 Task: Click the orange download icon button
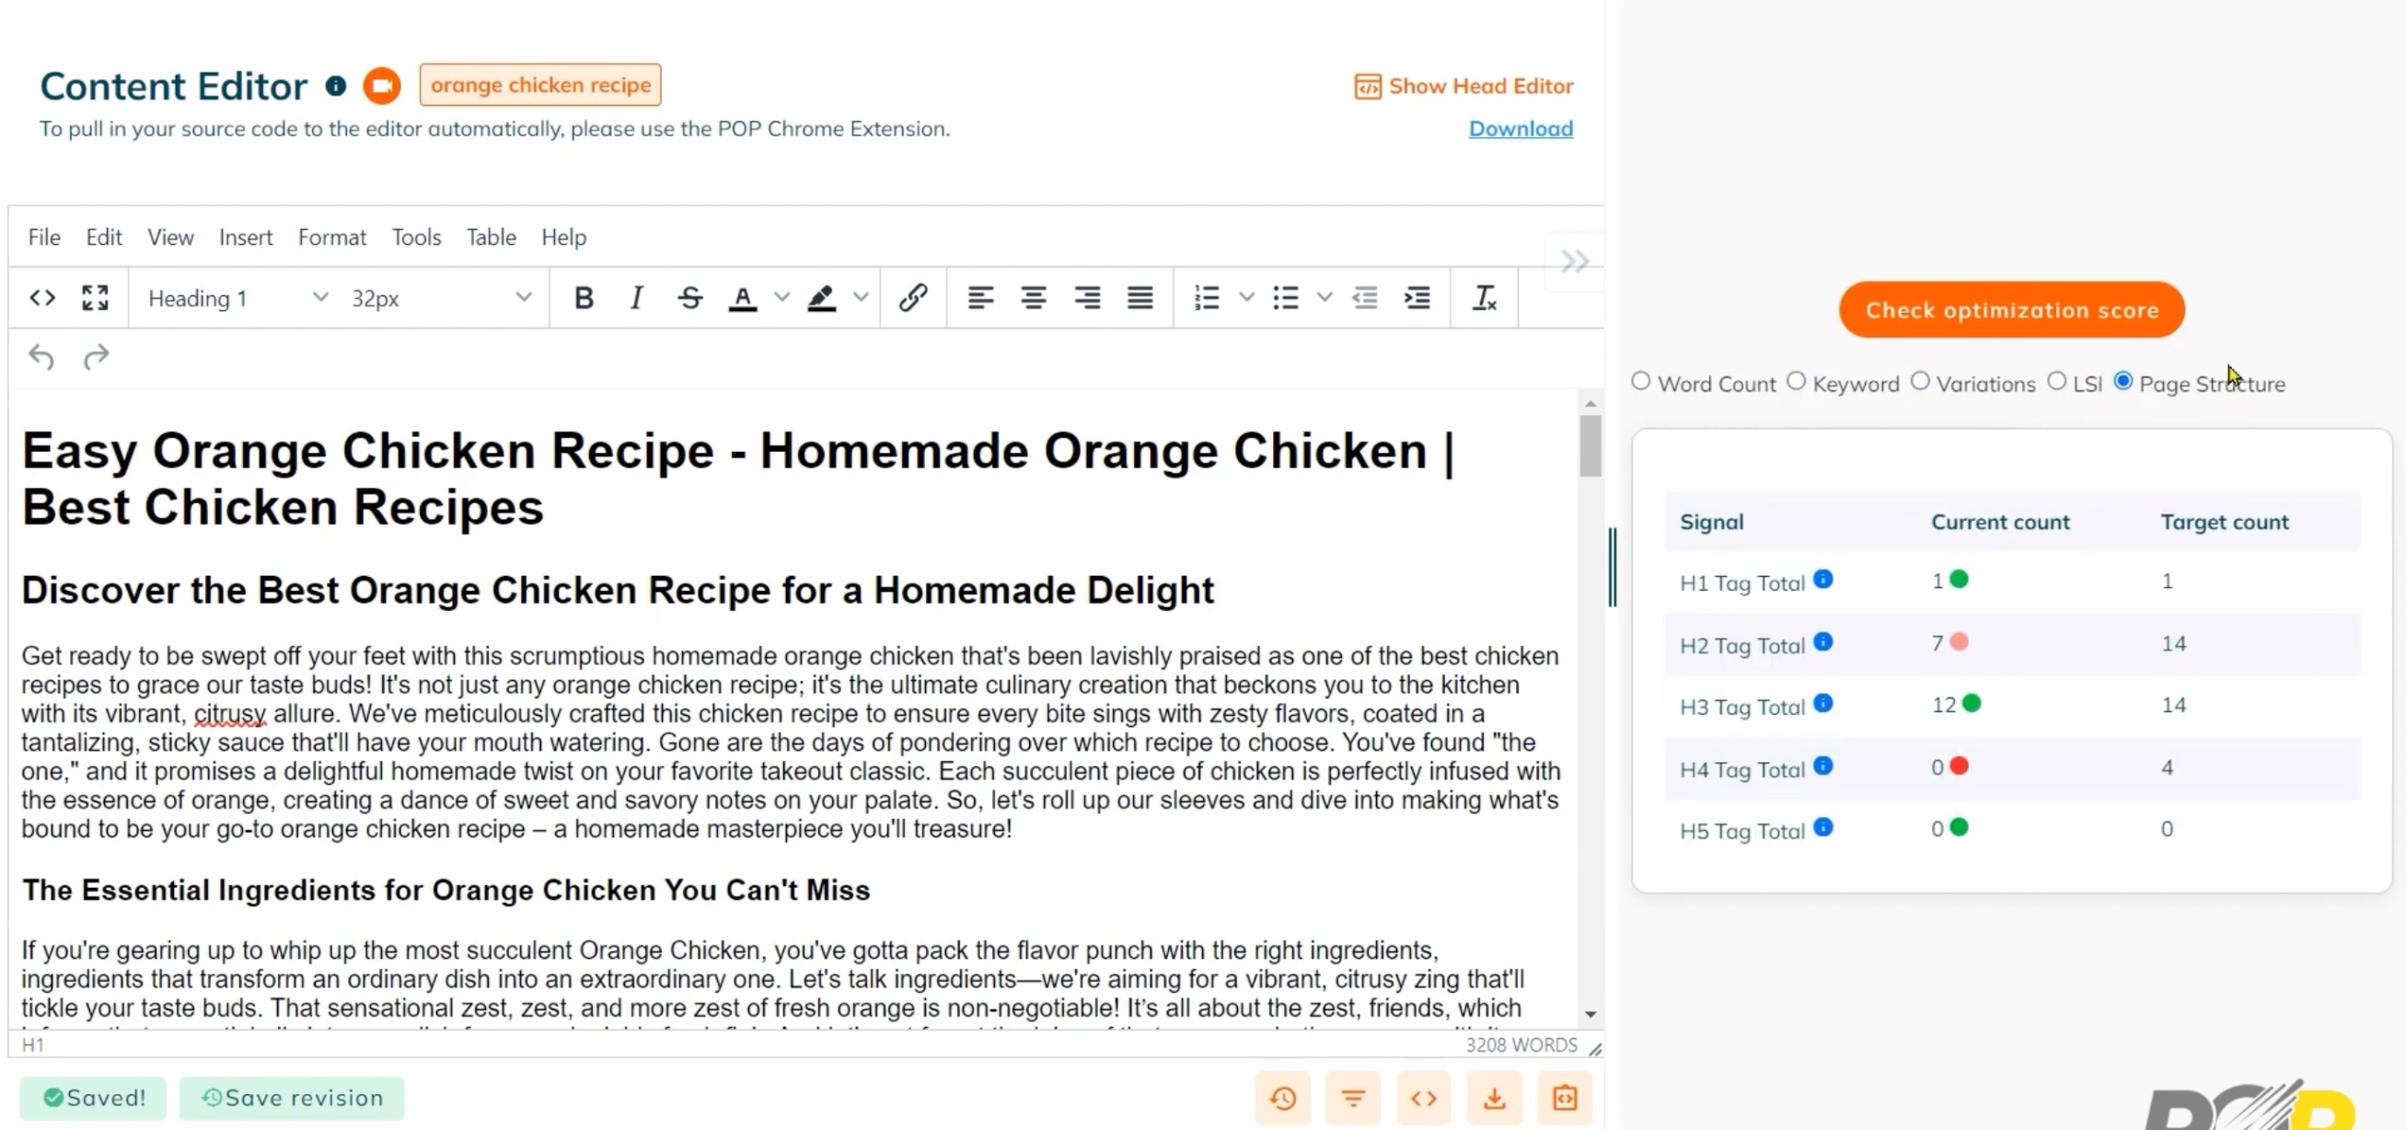1494,1098
